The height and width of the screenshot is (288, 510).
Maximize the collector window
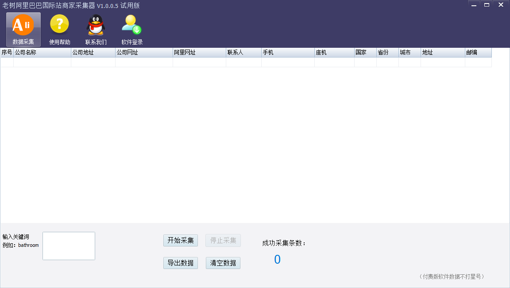(x=487, y=5)
